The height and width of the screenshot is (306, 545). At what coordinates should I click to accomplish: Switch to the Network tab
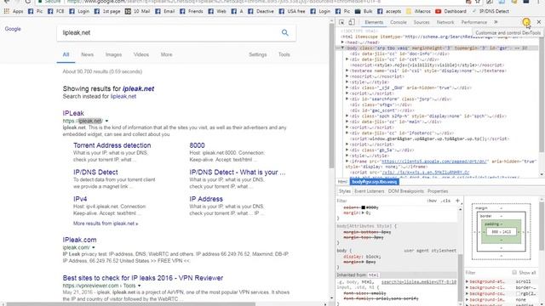445,22
